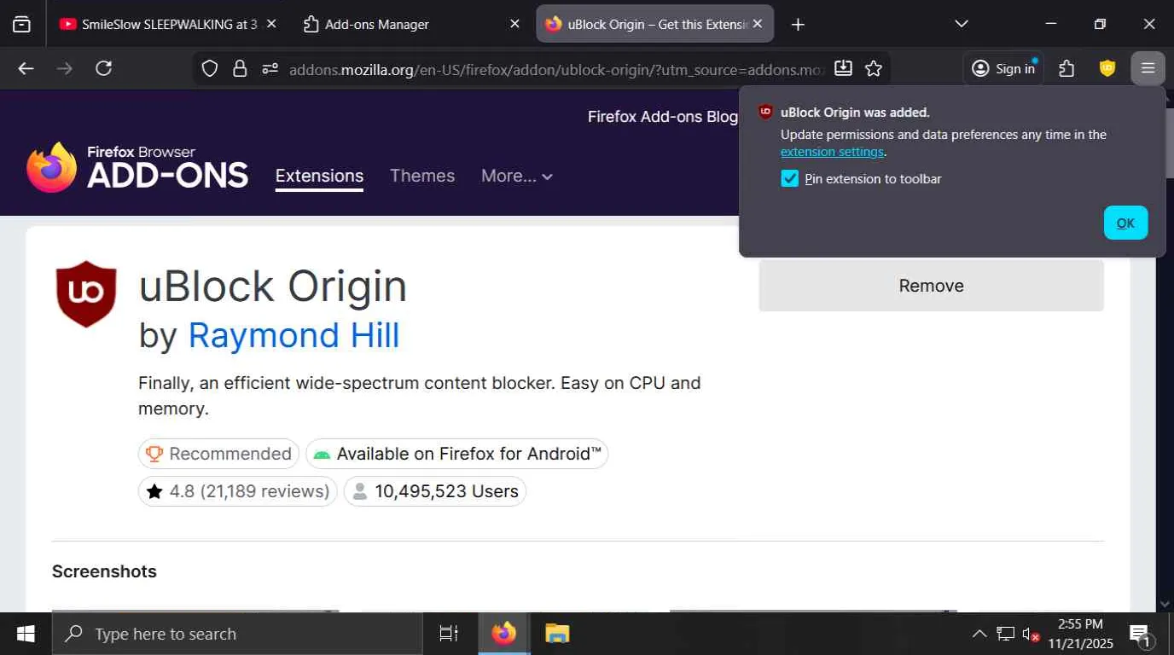Open the Windows Start menu
Screen dimensions: 1174x655
point(26,634)
